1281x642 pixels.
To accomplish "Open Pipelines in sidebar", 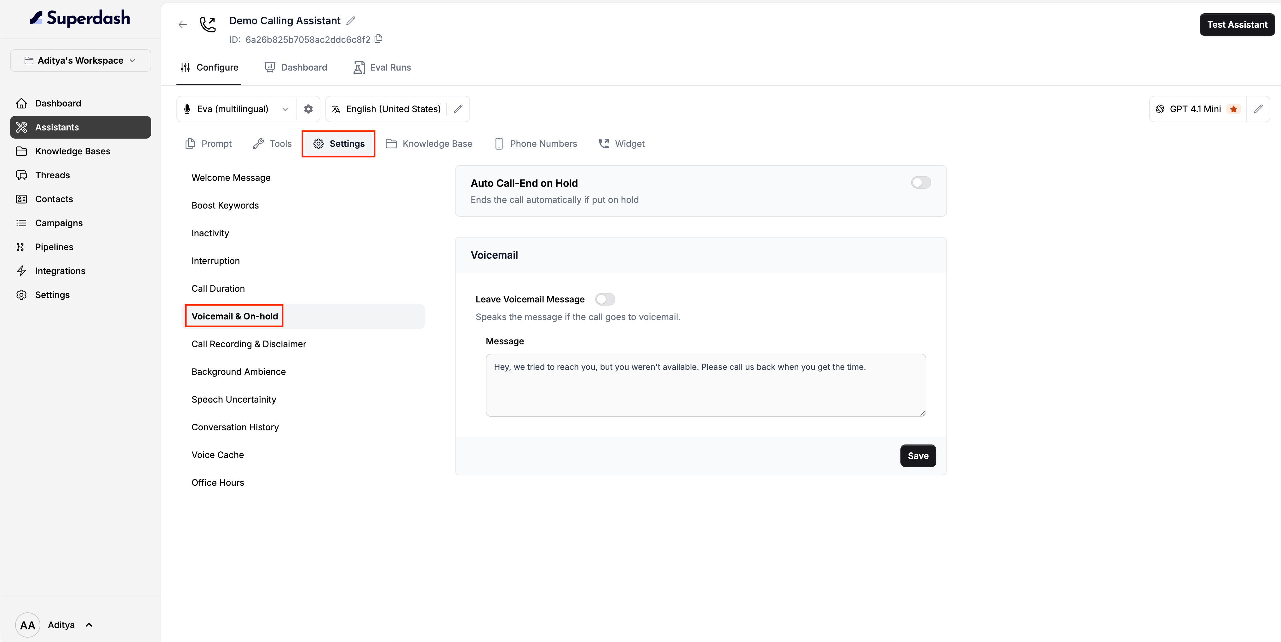I will click(x=81, y=247).
